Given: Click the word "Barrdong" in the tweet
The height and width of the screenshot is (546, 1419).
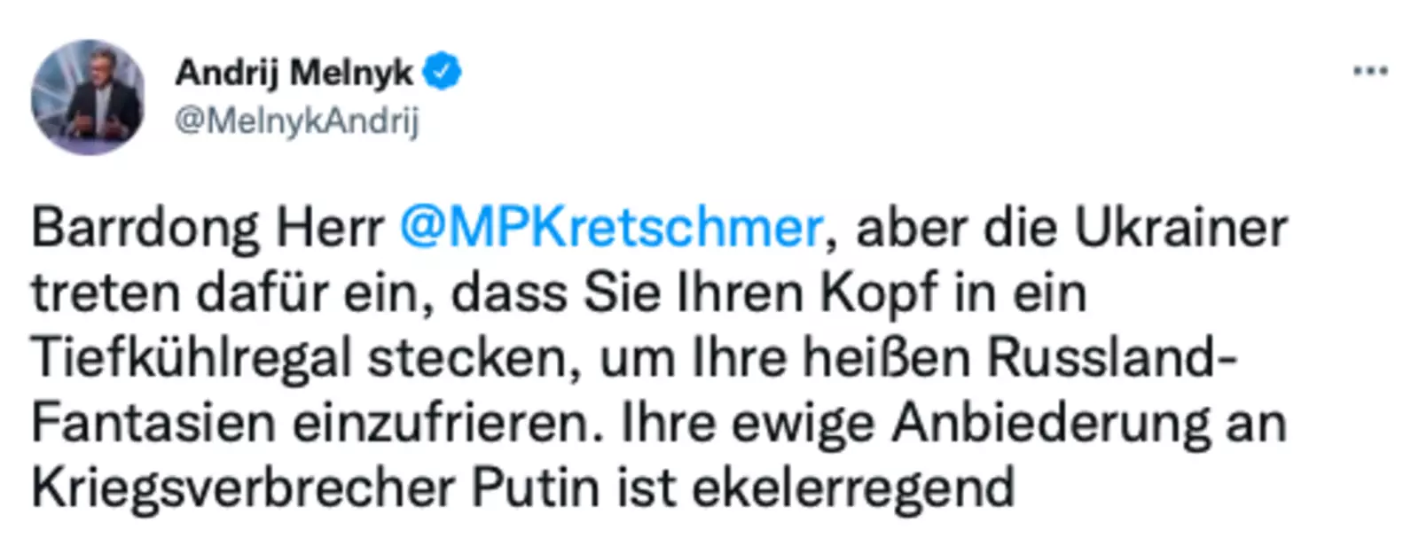Looking at the screenshot, I should pos(145,228).
